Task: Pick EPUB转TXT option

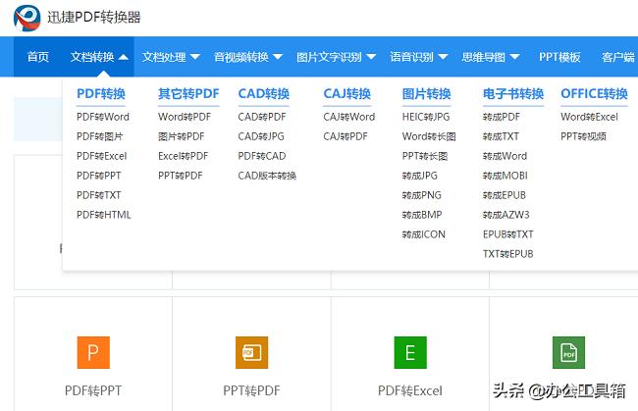Action: 507,234
